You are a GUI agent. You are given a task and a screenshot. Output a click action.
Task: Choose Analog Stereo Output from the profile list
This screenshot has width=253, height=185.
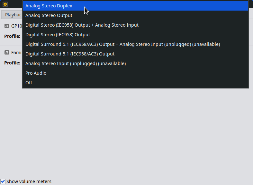coord(49,15)
